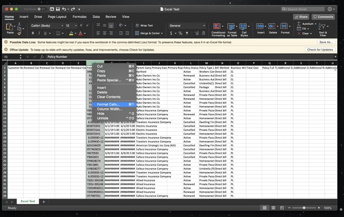This screenshot has height=217, width=344.
Task: Choose Column Width in context menu
Action: pos(114,109)
